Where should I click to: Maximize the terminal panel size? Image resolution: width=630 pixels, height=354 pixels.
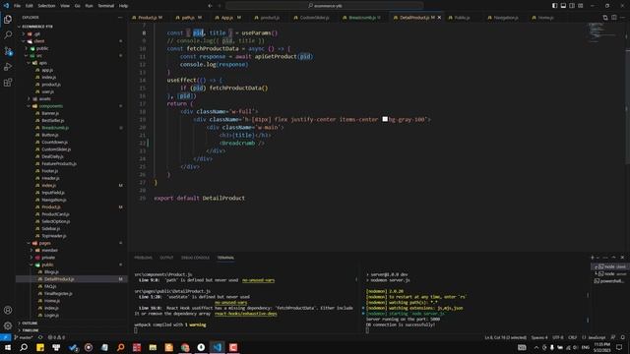(x=613, y=258)
